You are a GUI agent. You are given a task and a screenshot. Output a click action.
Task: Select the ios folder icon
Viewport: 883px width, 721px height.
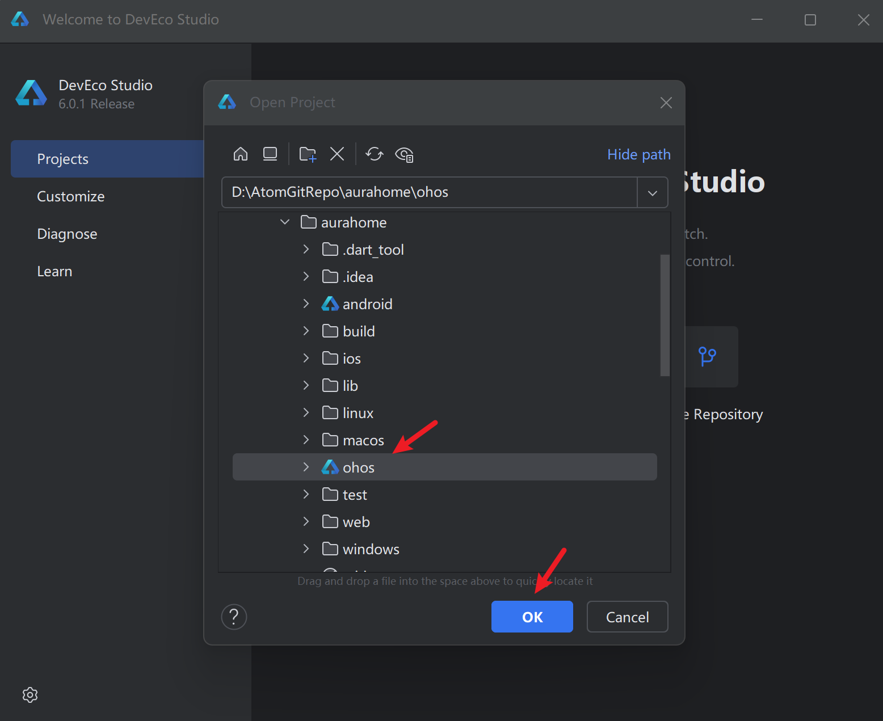click(x=330, y=358)
